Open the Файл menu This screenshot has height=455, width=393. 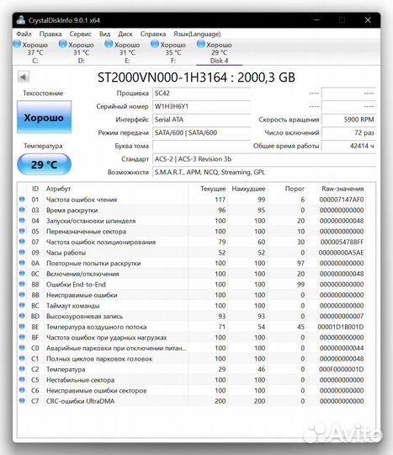click(24, 34)
